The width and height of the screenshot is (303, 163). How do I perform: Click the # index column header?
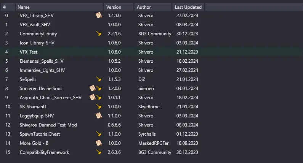(x=8, y=7)
